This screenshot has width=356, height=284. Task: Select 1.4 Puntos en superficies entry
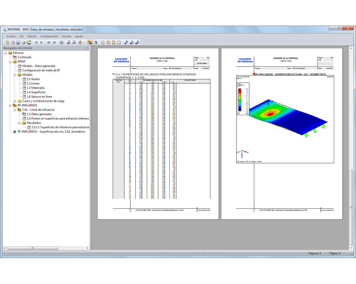click(58, 118)
